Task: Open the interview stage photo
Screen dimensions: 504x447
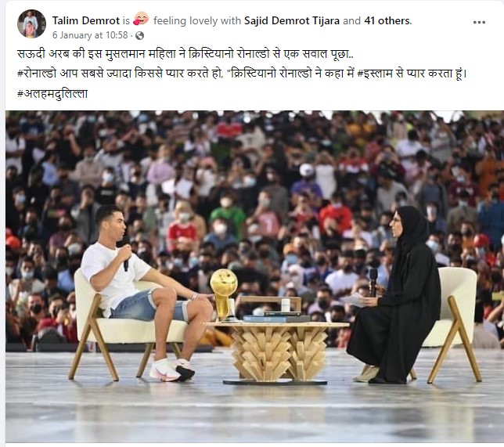Action: pyautogui.click(x=254, y=276)
